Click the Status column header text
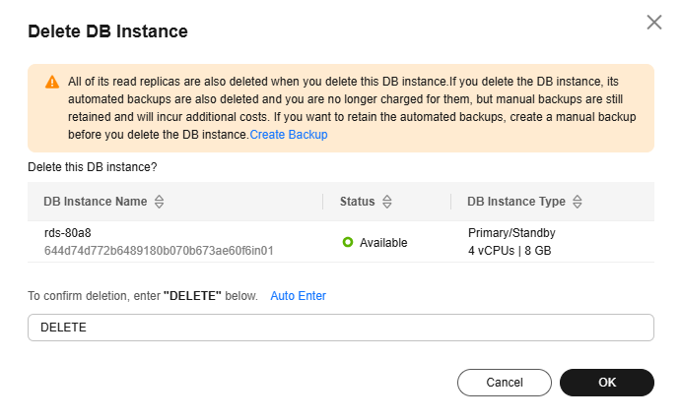 click(x=357, y=202)
